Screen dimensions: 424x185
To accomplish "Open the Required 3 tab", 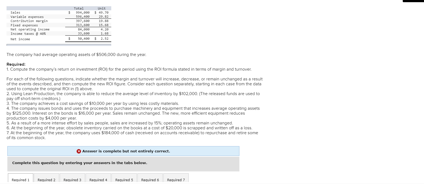I will tap(72, 180).
